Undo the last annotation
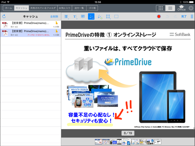195x146 pixels. [x=167, y=17]
